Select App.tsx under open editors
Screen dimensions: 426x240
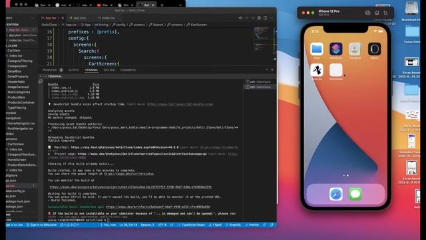21,30
